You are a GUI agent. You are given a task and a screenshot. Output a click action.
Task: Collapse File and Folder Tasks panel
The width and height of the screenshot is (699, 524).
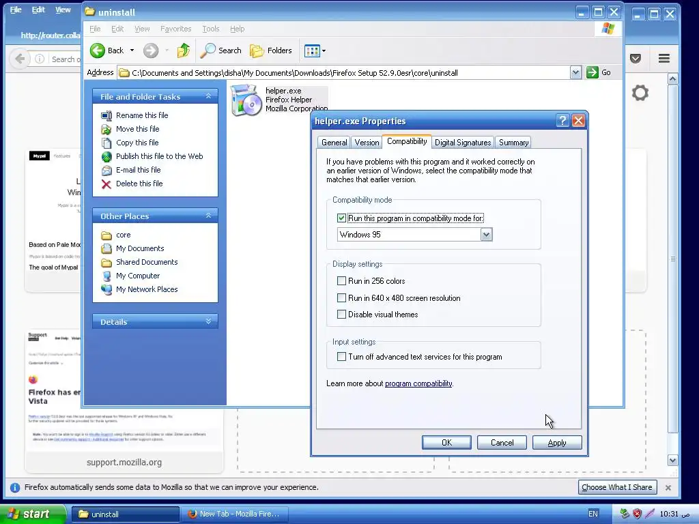click(x=208, y=96)
